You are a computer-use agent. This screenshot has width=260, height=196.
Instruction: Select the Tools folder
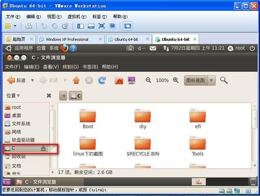[x=198, y=147]
